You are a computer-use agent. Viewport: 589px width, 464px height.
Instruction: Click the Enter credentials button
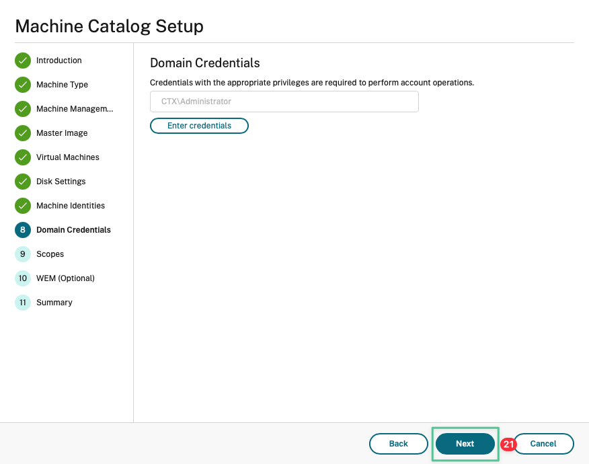click(x=199, y=126)
